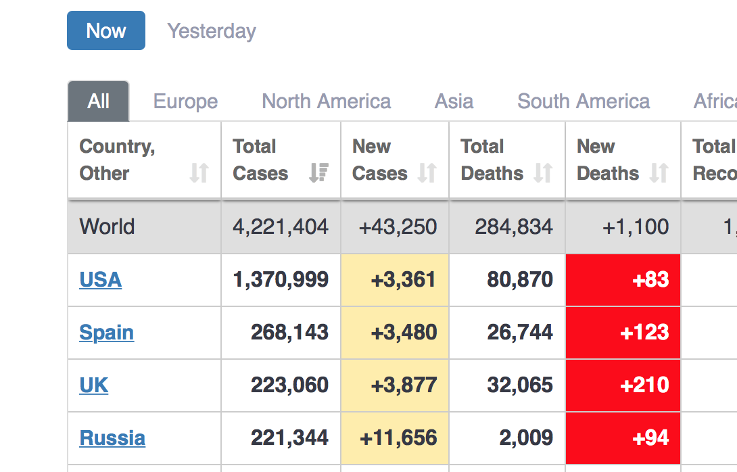Click the World total cases cell
The height and width of the screenshot is (472, 737).
pos(281,227)
